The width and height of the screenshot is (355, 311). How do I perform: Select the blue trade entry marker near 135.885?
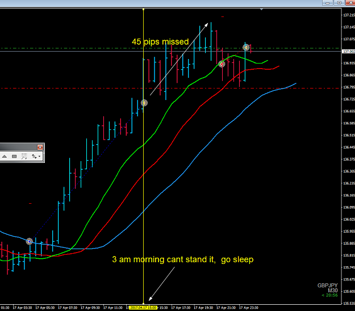(x=29, y=242)
